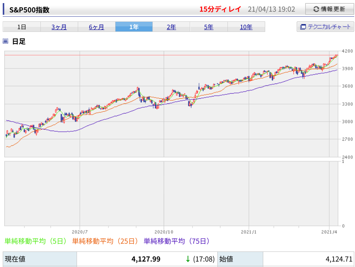Click the square icon beside 日足
Image resolution: width=355 pixels, height=267 pixels.
coord(5,41)
